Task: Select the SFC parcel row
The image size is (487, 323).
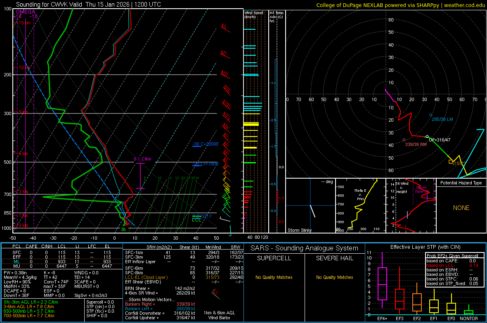Action: [x=62, y=252]
